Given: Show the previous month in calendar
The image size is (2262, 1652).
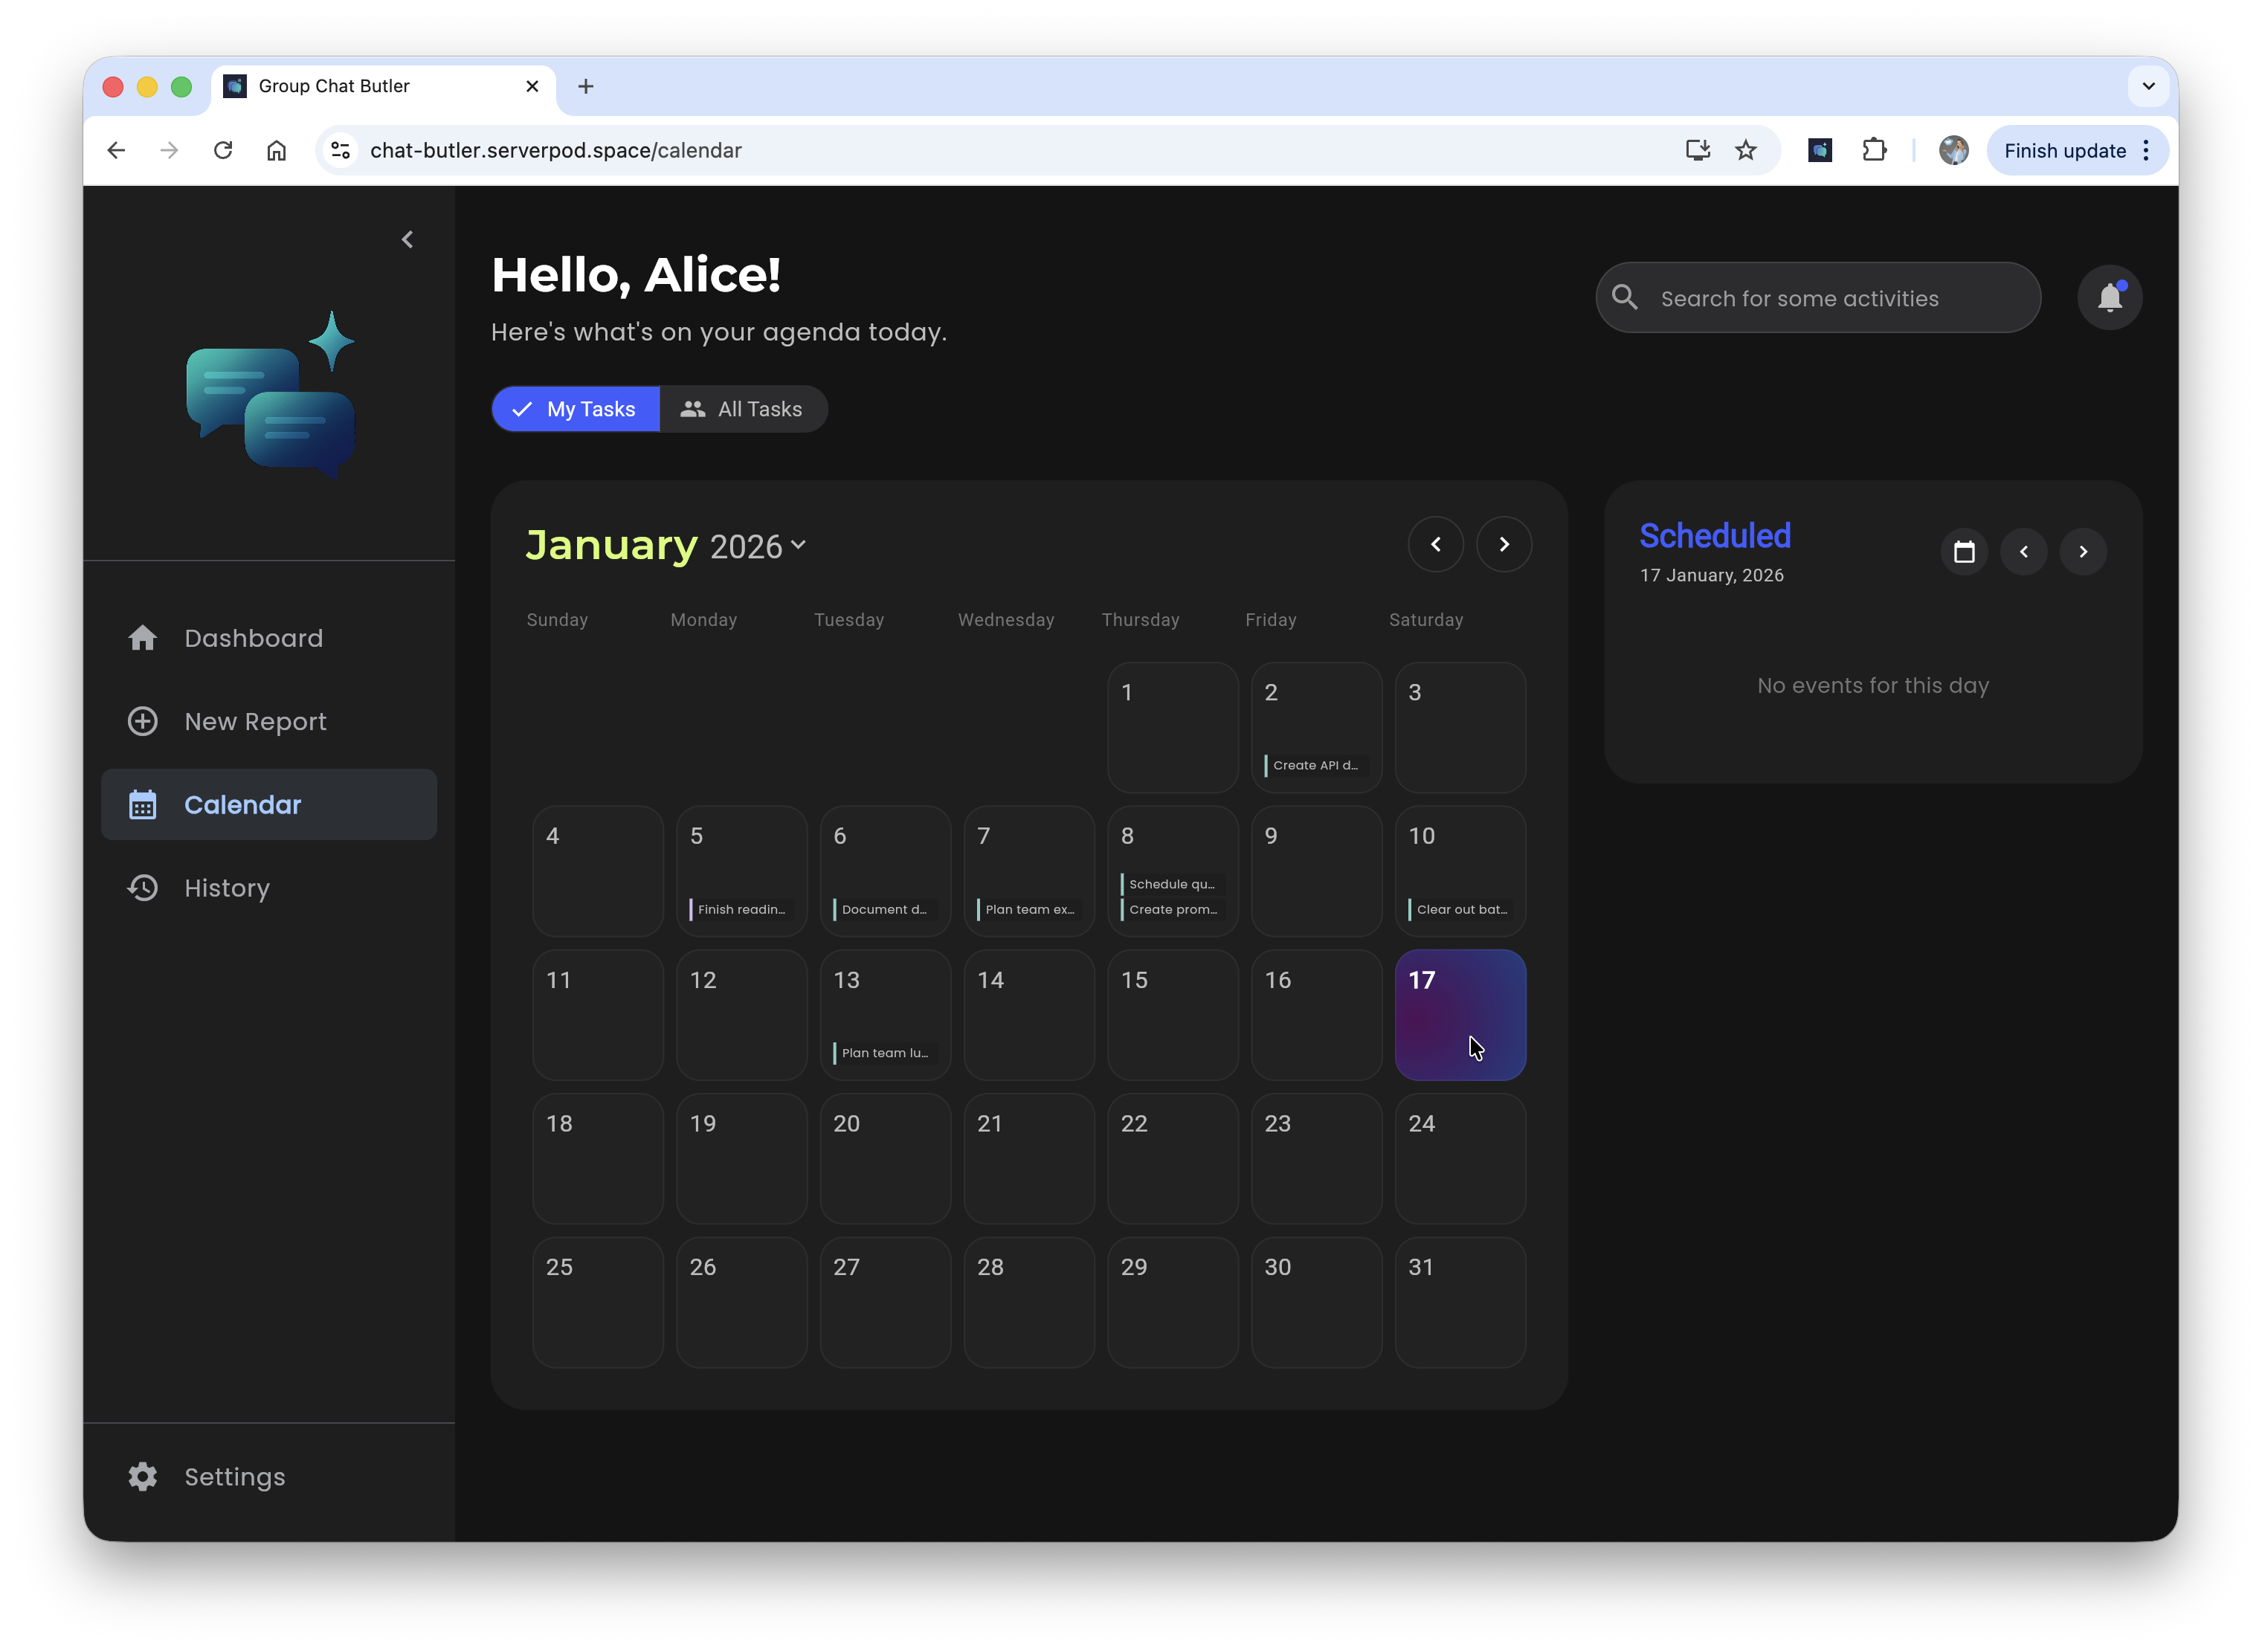Looking at the screenshot, I should pyautogui.click(x=1435, y=544).
